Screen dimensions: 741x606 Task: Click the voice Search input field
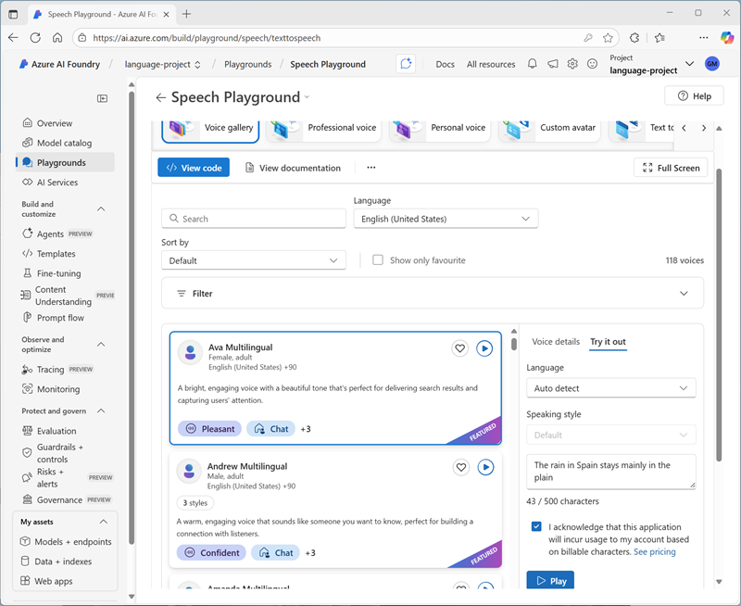pos(254,219)
